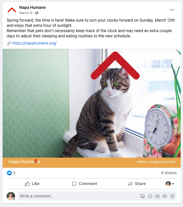Click the globe public audience icon

coord(37,13)
